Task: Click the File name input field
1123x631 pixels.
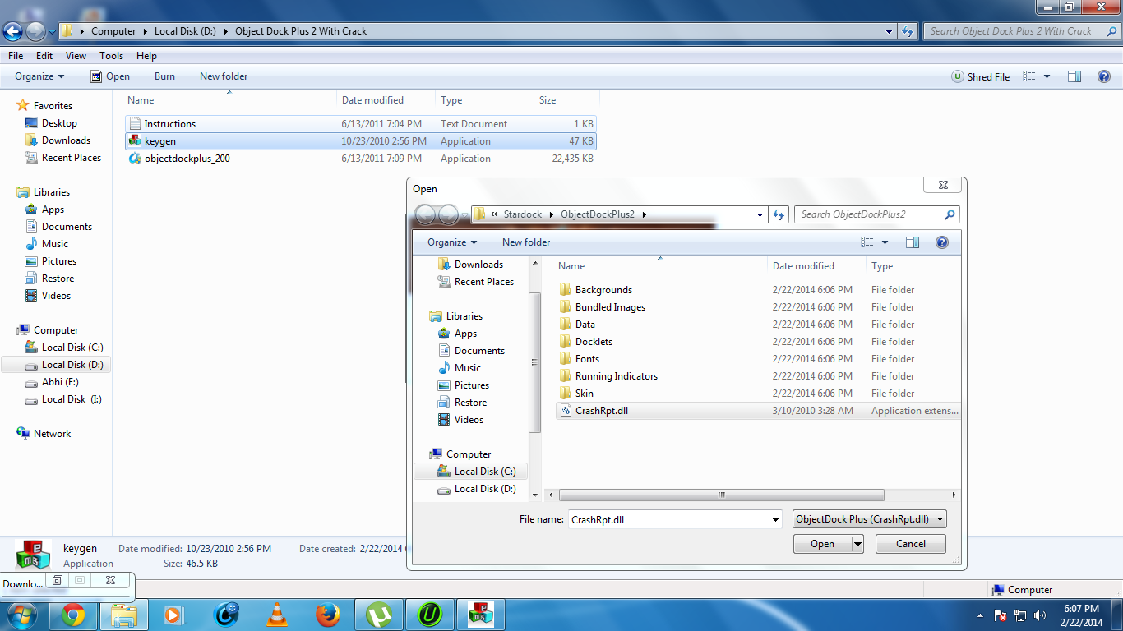Action: click(x=668, y=519)
